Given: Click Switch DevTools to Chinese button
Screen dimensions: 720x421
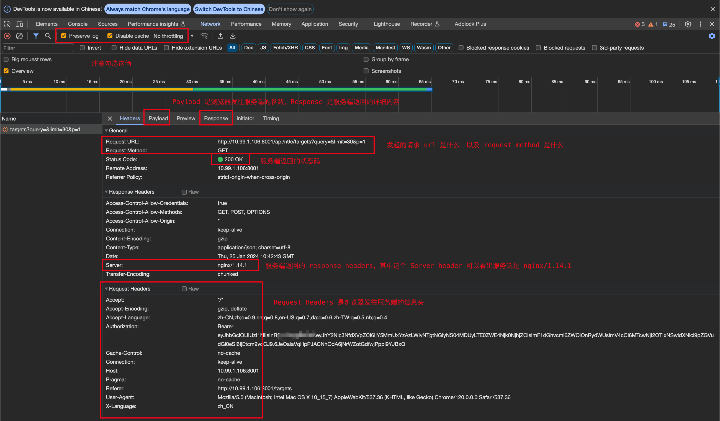Looking at the screenshot, I should pos(229,9).
